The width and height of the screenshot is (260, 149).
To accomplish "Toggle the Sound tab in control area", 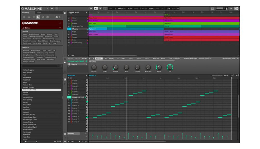I will click(x=84, y=58).
